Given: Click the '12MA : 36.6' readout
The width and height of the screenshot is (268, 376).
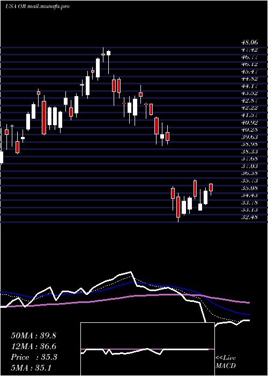Looking at the screenshot, I should tap(33, 346).
